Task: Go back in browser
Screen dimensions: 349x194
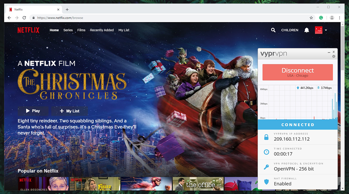Action: (9, 18)
